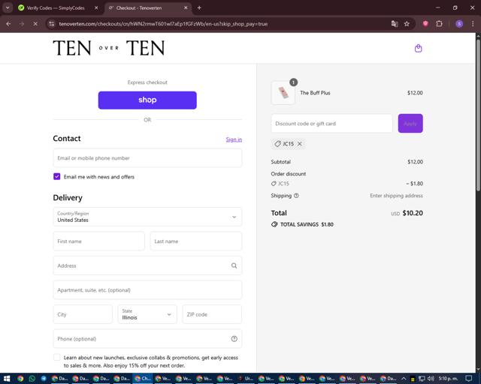
Task: Uncheck Email me with news and offers
Action: [x=57, y=177]
